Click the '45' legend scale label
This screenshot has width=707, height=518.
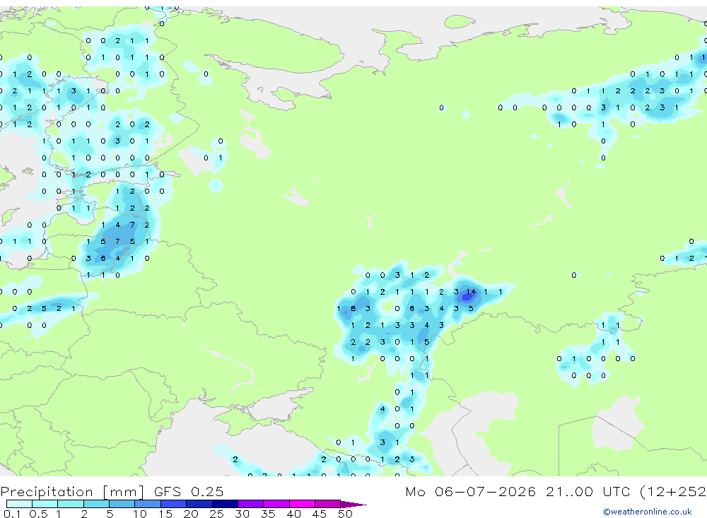(320, 514)
